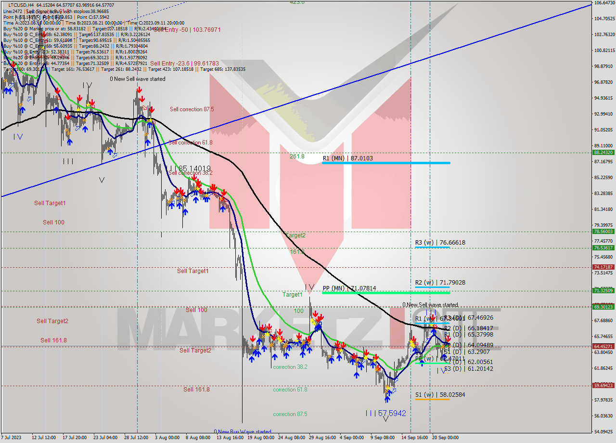Select the green 'Target2' label
Screen dimensions: 616x443
click(x=295, y=235)
